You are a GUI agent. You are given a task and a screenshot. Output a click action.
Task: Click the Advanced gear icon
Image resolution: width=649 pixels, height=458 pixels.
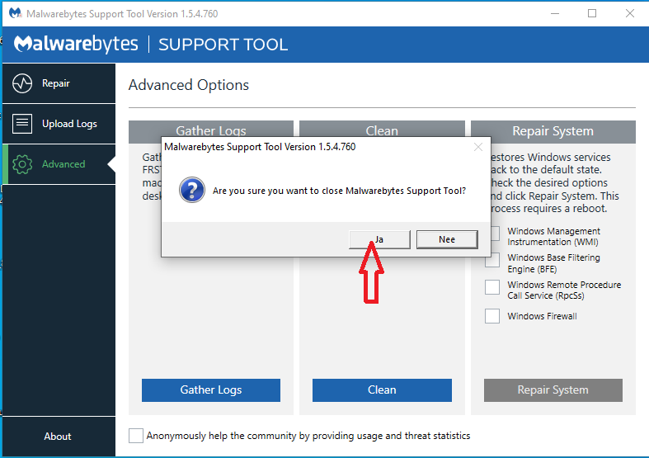(x=22, y=164)
